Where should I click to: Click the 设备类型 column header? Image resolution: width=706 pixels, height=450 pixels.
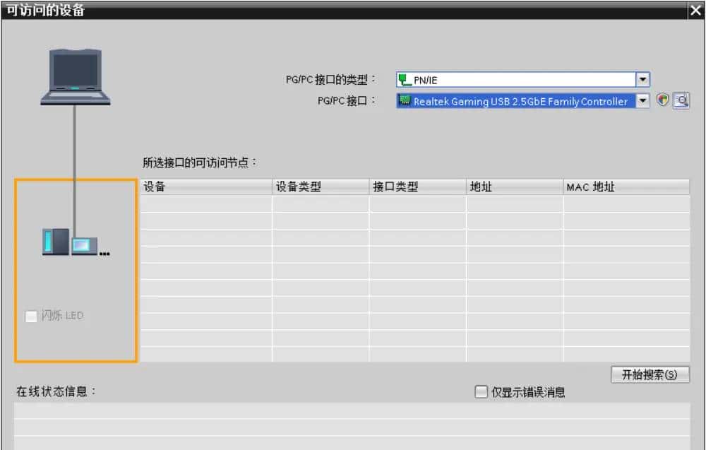[319, 186]
